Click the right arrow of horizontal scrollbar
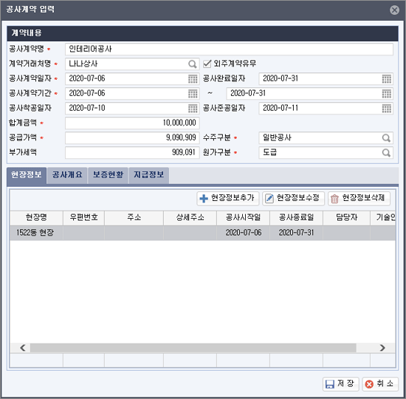The height and width of the screenshot is (399, 406). point(382,348)
